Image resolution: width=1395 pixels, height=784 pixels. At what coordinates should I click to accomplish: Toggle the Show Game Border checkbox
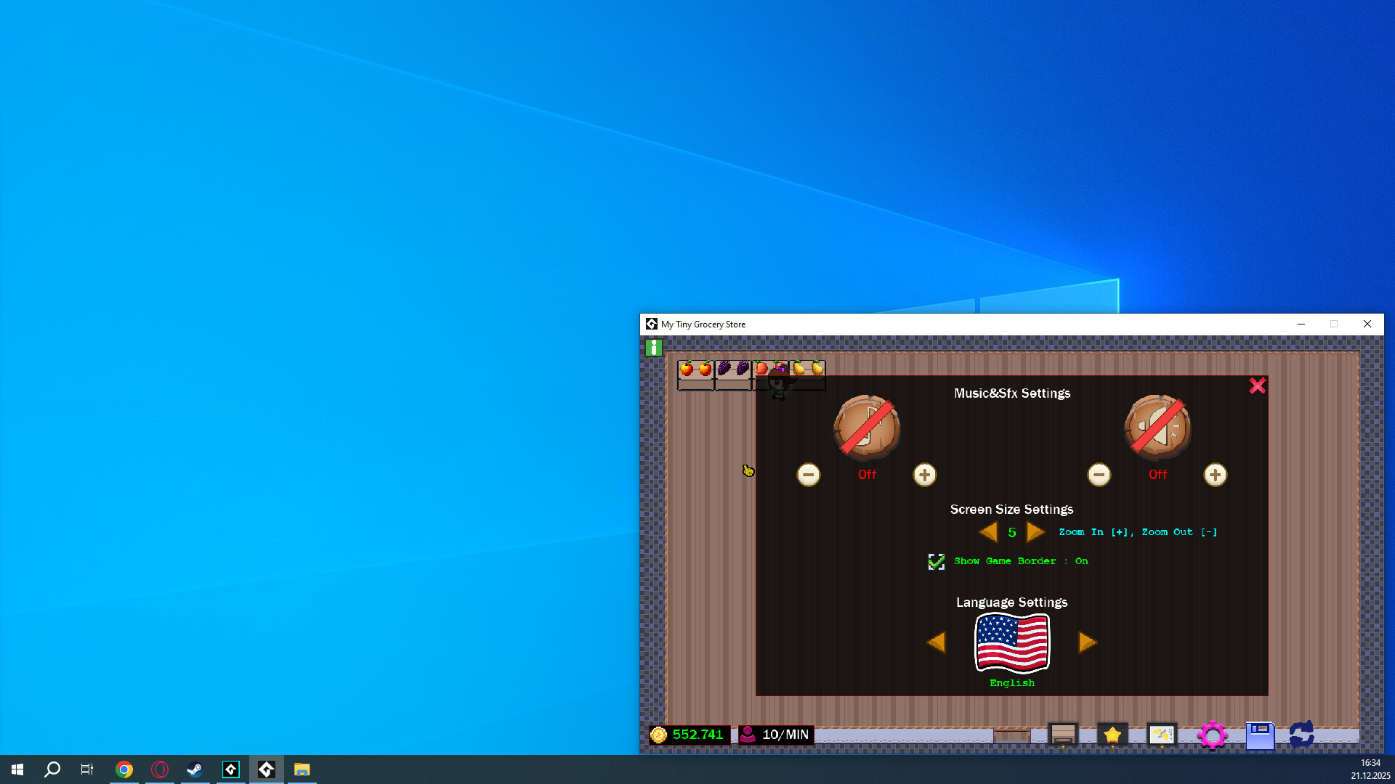click(x=937, y=561)
